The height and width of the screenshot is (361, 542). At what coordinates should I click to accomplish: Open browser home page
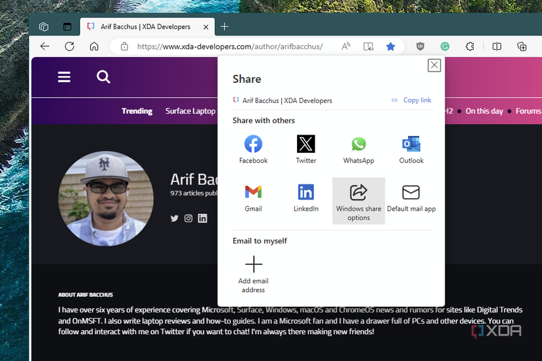[x=94, y=47]
